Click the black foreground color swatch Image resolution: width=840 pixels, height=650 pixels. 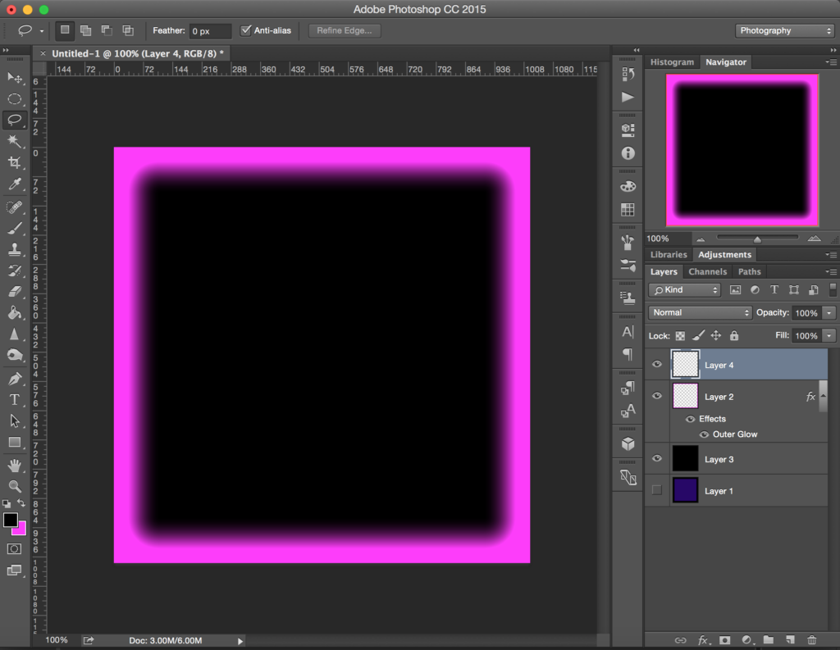(x=10, y=520)
